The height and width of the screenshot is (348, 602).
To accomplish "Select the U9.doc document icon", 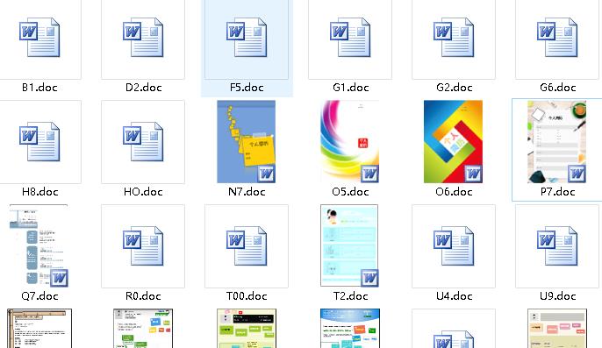I will click(x=557, y=246).
